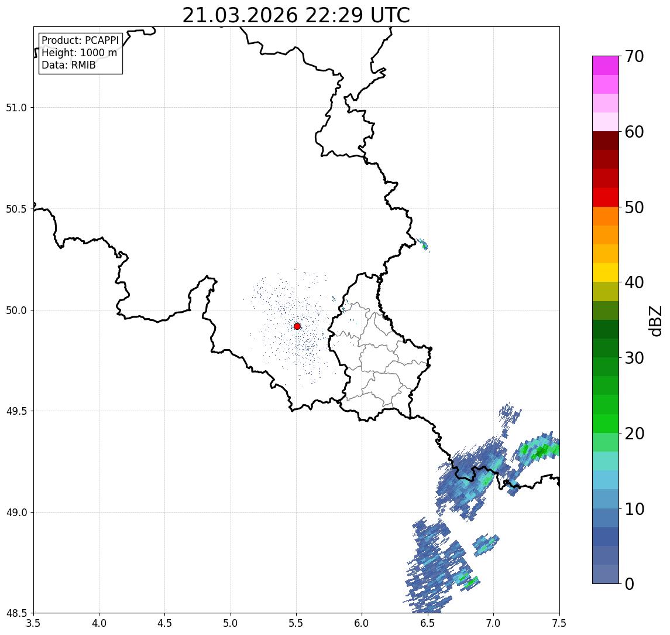This screenshot has height=635, width=670.
Task: Click the 60 tick on colorbar
Action: tap(634, 132)
